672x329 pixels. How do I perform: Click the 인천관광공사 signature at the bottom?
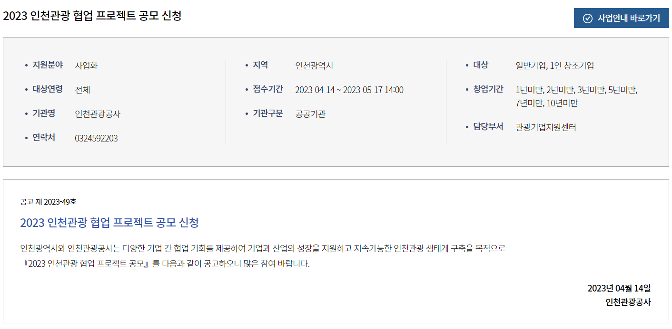pyautogui.click(x=628, y=302)
